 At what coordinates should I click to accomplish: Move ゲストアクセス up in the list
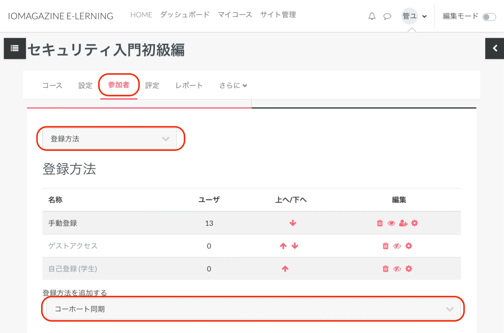click(x=283, y=246)
